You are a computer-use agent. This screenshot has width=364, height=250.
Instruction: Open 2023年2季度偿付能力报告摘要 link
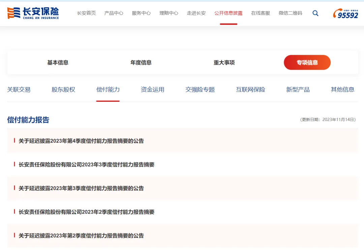pos(87,212)
